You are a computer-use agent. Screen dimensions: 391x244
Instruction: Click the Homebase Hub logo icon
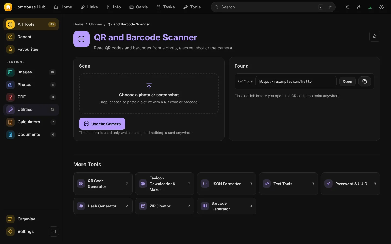[x=8, y=7]
